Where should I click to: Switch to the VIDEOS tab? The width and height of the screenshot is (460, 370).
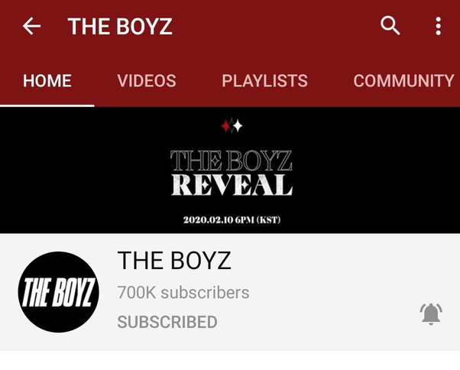point(147,81)
